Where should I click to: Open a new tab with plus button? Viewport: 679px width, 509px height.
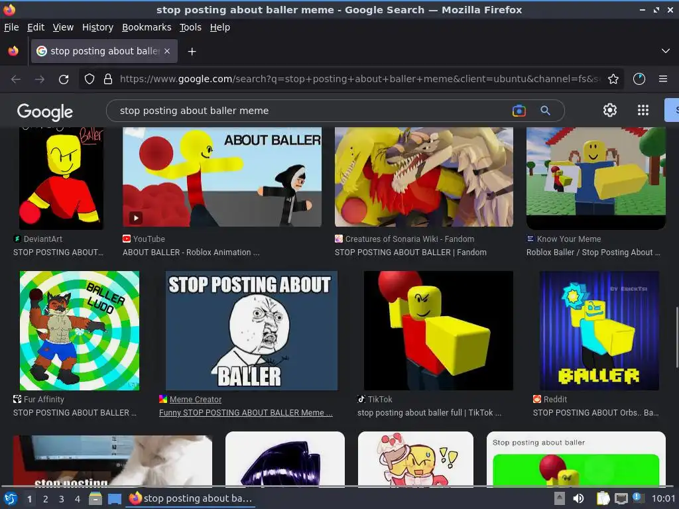point(192,52)
